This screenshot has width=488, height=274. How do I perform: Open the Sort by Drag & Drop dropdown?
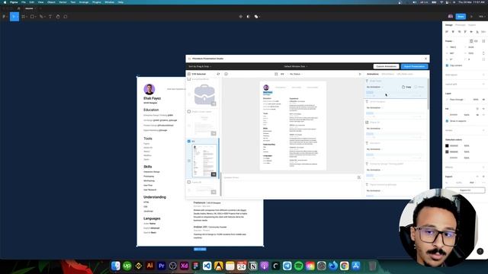click(200, 66)
